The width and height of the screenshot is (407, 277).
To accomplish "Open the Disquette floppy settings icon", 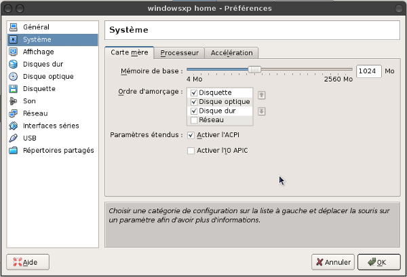I will click(x=13, y=88).
